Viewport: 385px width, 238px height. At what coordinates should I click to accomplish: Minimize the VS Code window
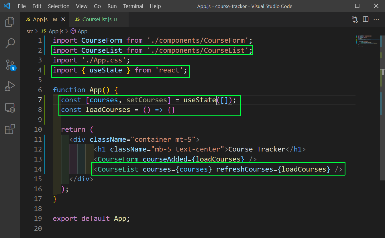pos(338,6)
